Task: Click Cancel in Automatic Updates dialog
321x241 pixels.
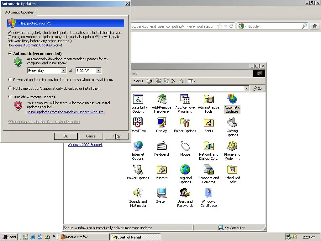Action: 91,136
